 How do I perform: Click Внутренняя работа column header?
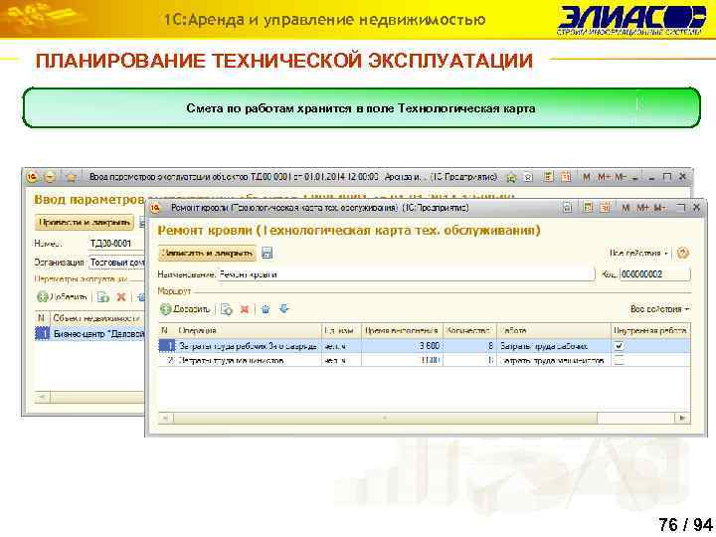(x=650, y=330)
